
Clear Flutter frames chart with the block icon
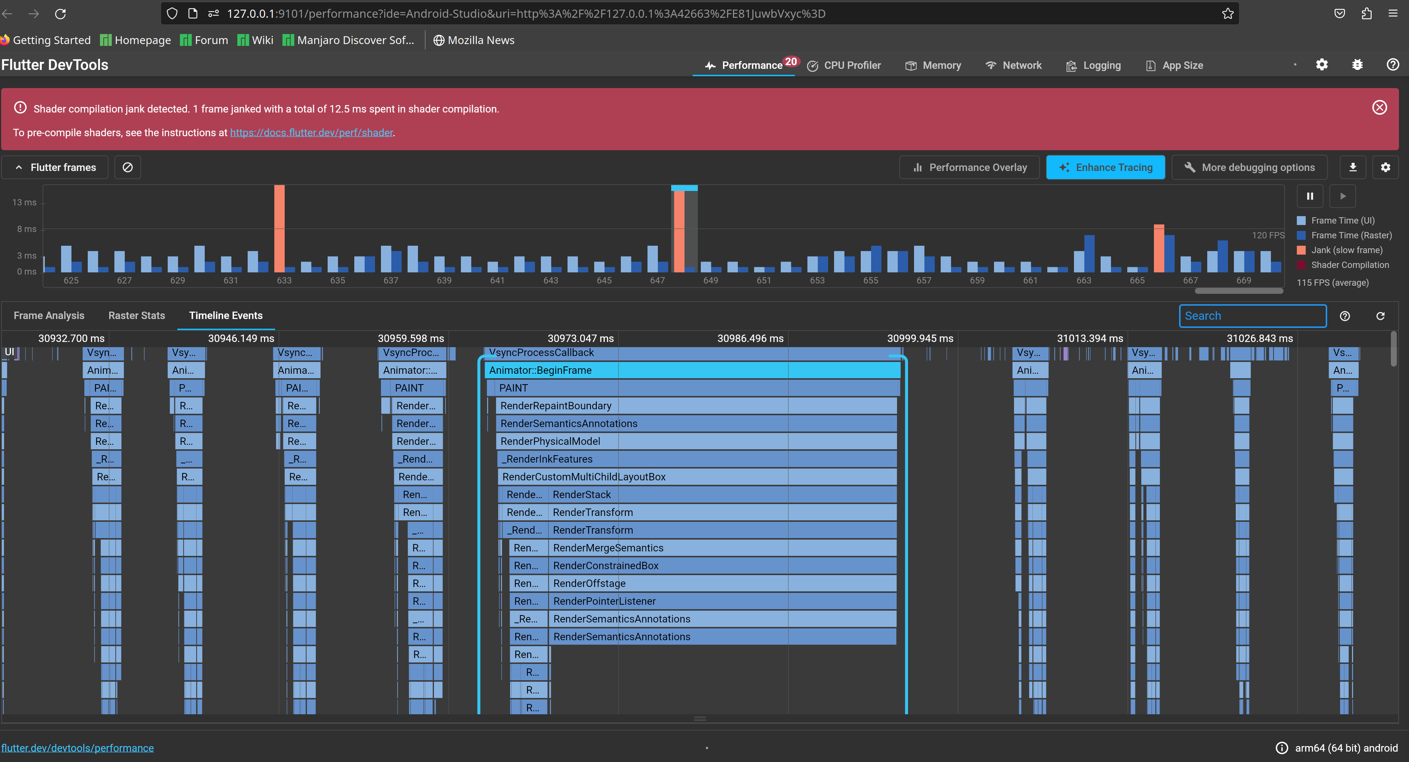pyautogui.click(x=127, y=167)
